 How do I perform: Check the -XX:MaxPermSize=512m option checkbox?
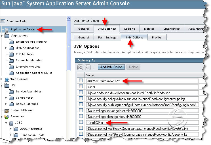pyautogui.click(x=81, y=81)
